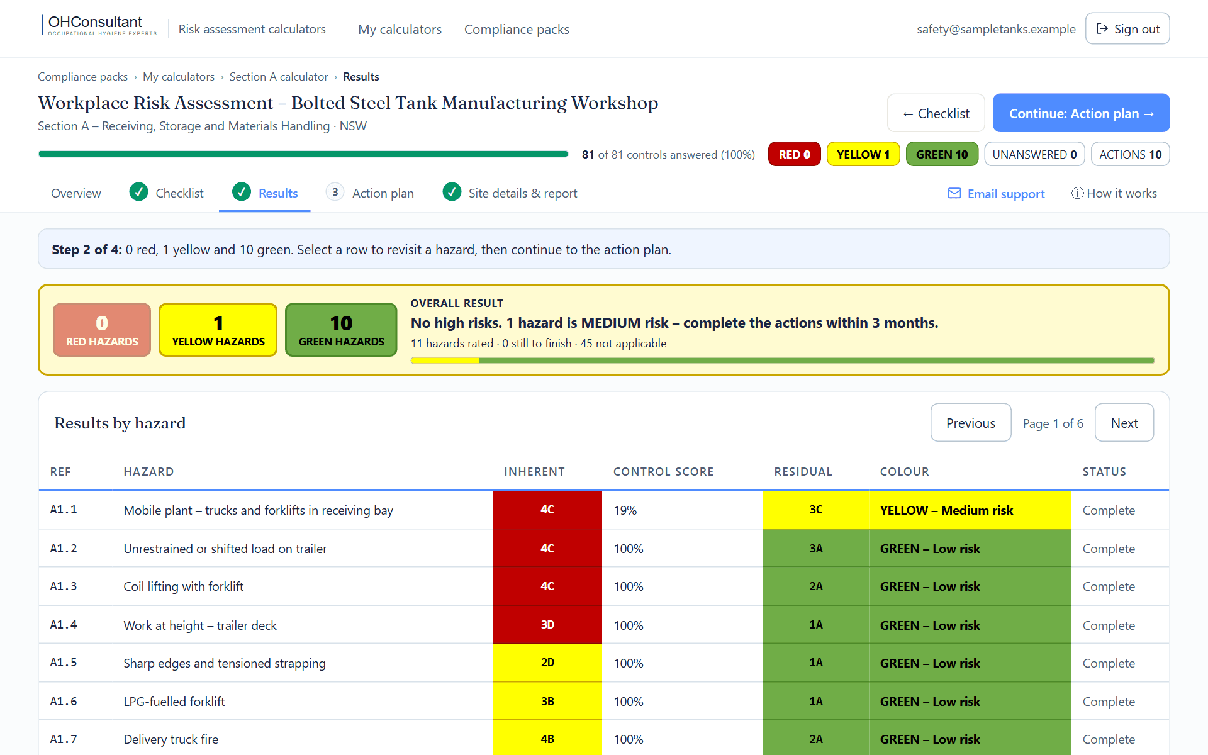Click Compliance packs breadcrumb link
The width and height of the screenshot is (1208, 755).
(83, 77)
